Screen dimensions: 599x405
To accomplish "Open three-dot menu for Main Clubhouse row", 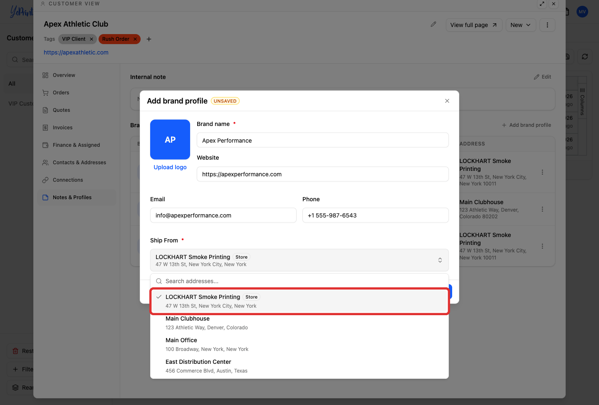I will 542,209.
